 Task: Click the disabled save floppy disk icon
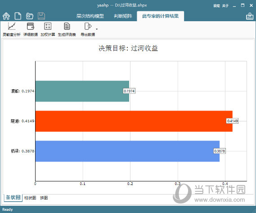(41, 16)
